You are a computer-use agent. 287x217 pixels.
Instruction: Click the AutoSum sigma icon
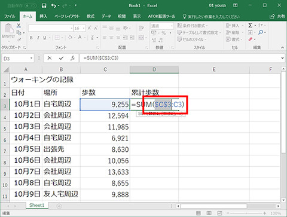[x=251, y=25]
